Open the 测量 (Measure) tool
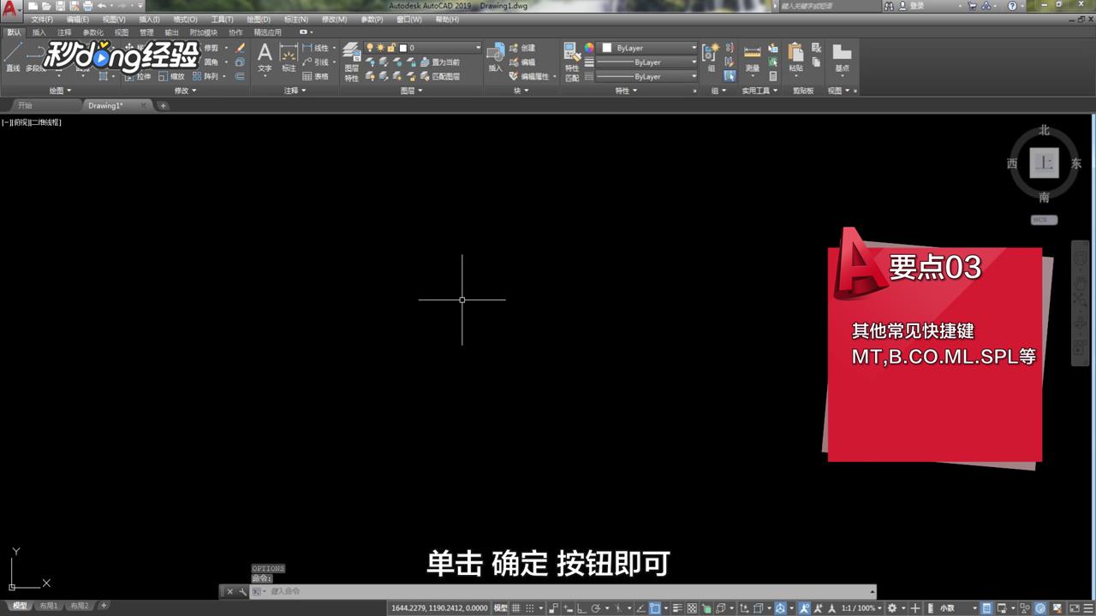 (x=752, y=58)
